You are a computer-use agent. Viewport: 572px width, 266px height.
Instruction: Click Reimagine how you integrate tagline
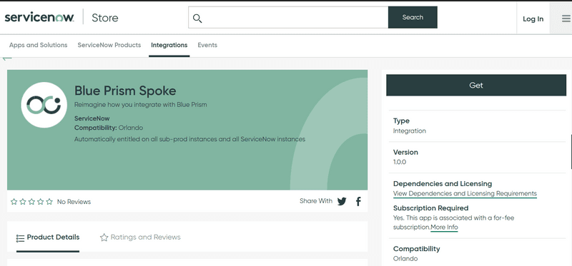click(x=140, y=105)
